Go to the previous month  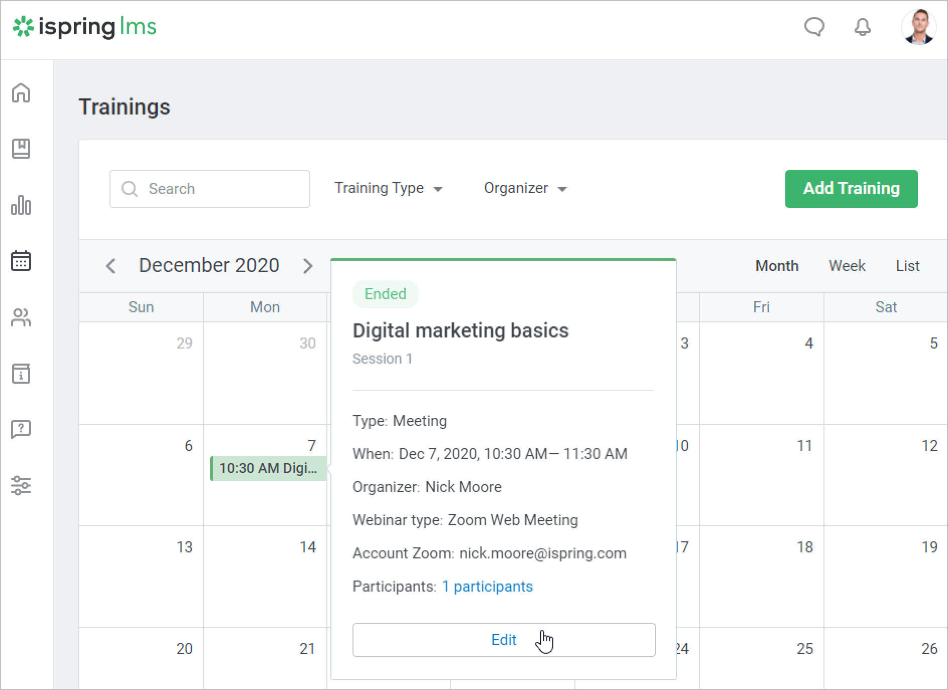tap(111, 266)
